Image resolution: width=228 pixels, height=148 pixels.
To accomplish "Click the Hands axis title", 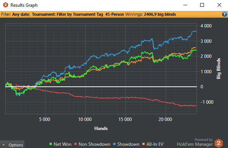I will (x=101, y=128).
